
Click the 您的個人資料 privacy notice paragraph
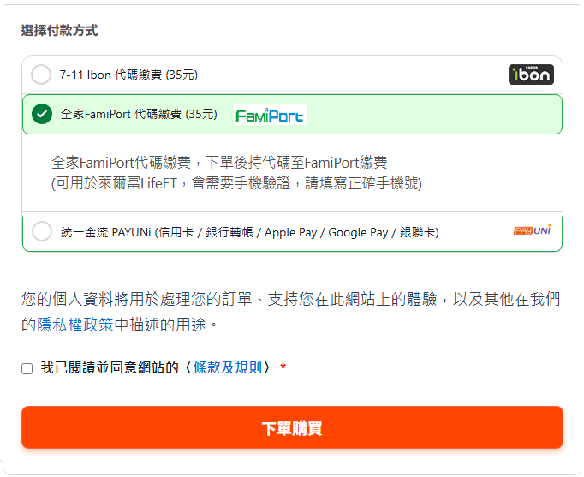[291, 300]
